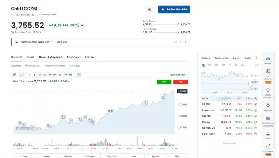Viewport: 279px width, 158px height.
Task: Click Add to Watchlist button
Action: pos(174,9)
